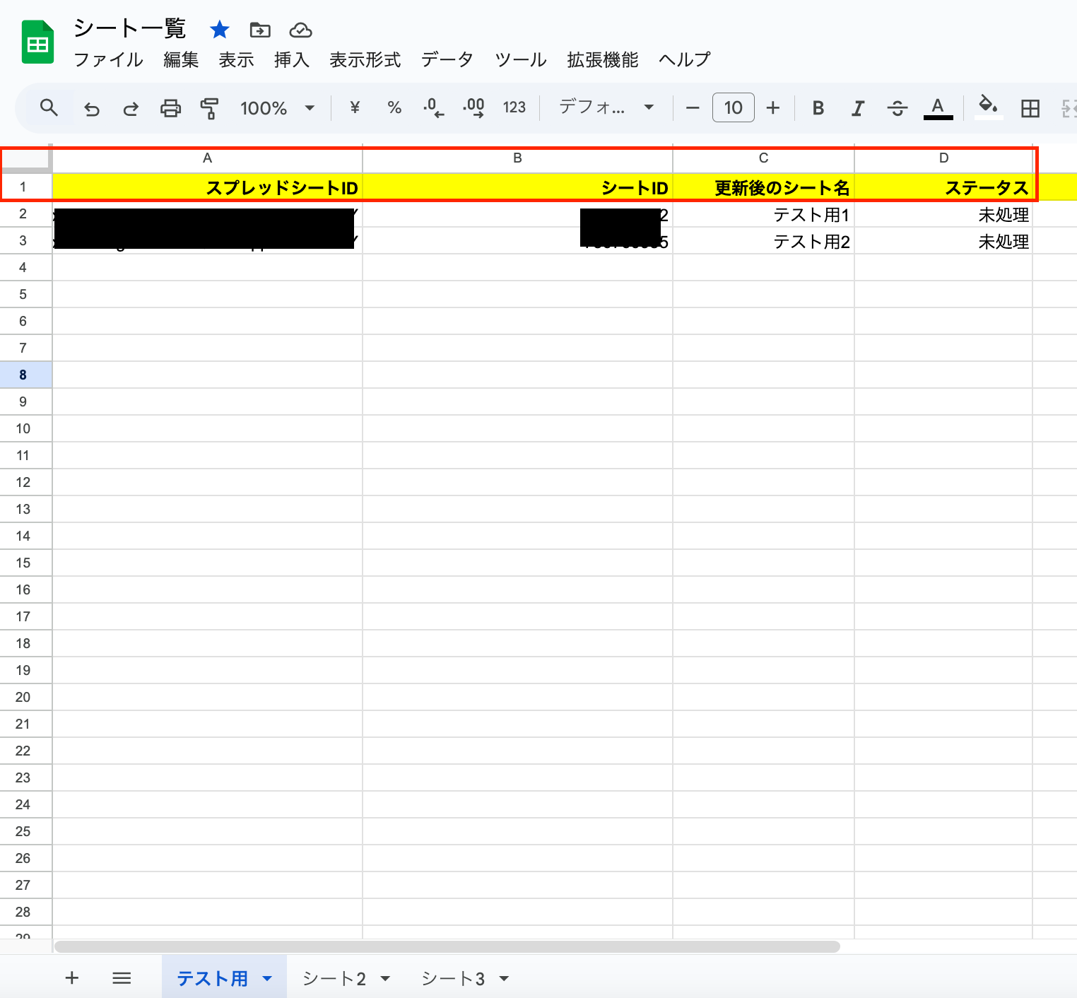The width and height of the screenshot is (1077, 998).
Task: Toggle bold formatting
Action: [818, 108]
